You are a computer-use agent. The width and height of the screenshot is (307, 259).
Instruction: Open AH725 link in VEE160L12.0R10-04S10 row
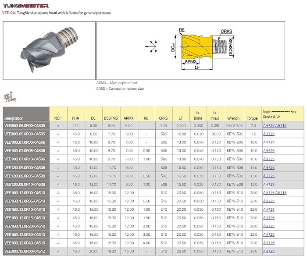click(268, 209)
